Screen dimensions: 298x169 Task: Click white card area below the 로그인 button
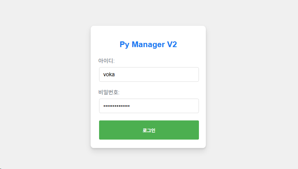point(148,144)
